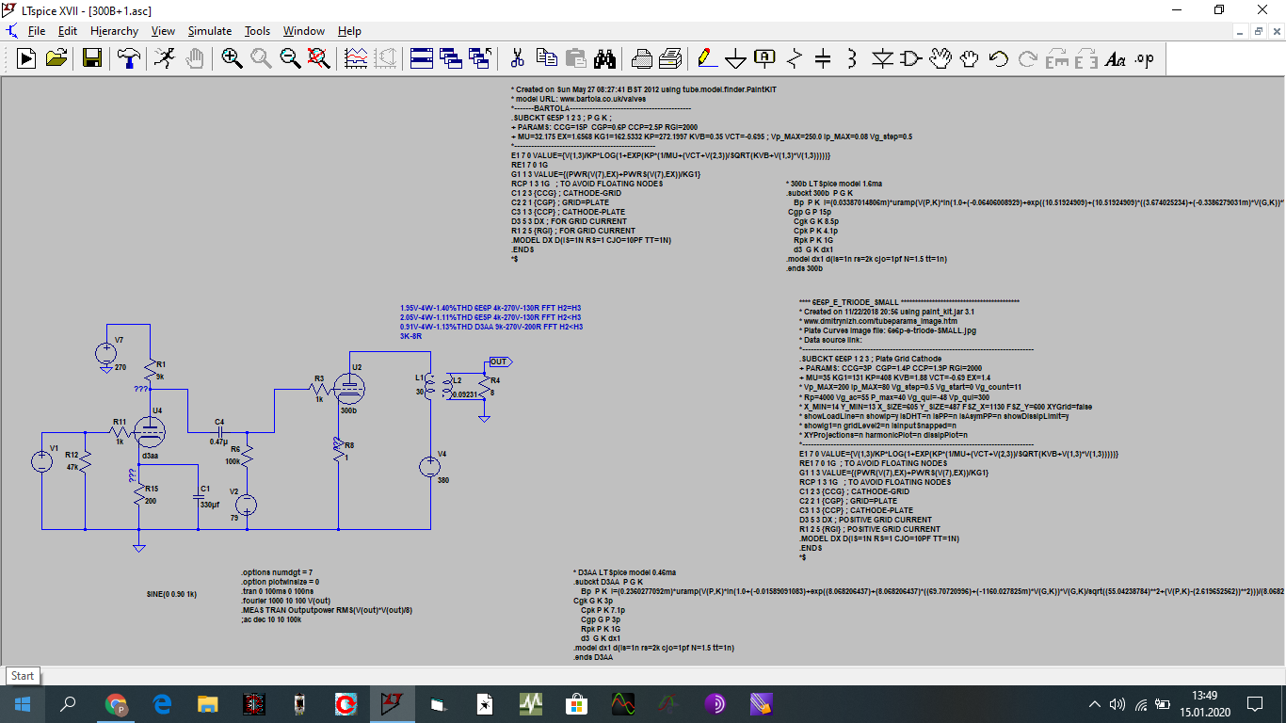Image resolution: width=1286 pixels, height=723 pixels.
Task: Cascade windows with the Cascade icon
Action: coord(451,58)
